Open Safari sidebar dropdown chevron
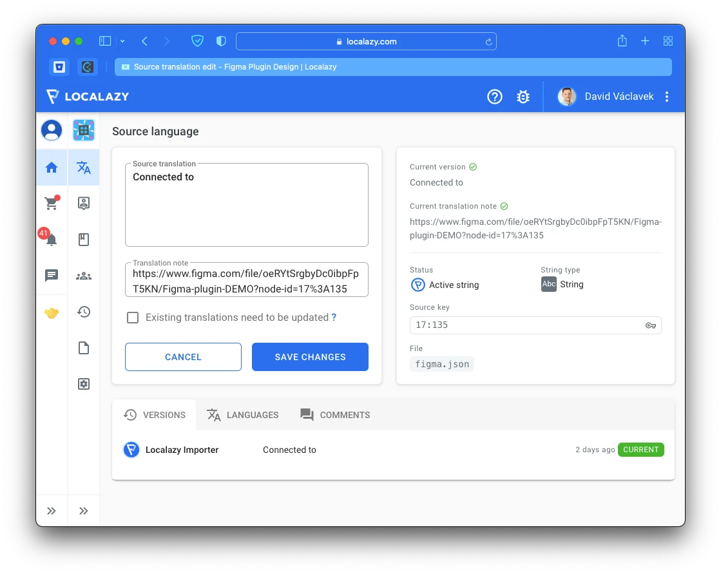 [x=122, y=41]
